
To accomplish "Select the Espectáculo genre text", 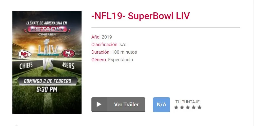I will [x=121, y=60].
